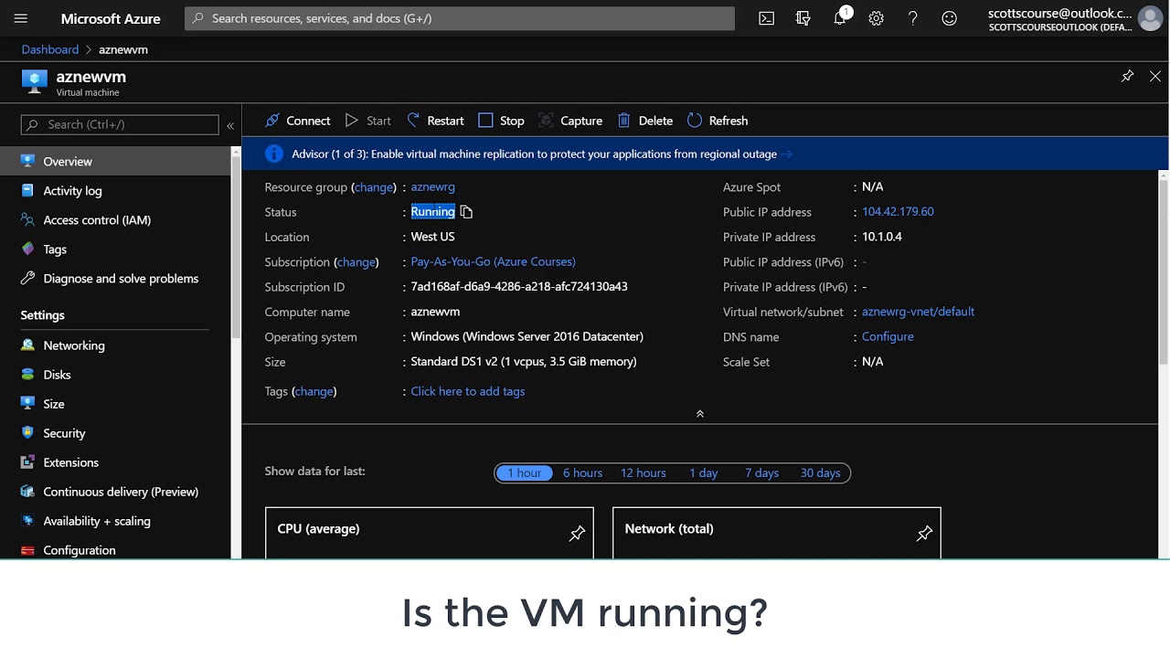The height and width of the screenshot is (658, 1170).
Task: Open Pay-As-You-Go subscription link
Action: coord(493,261)
